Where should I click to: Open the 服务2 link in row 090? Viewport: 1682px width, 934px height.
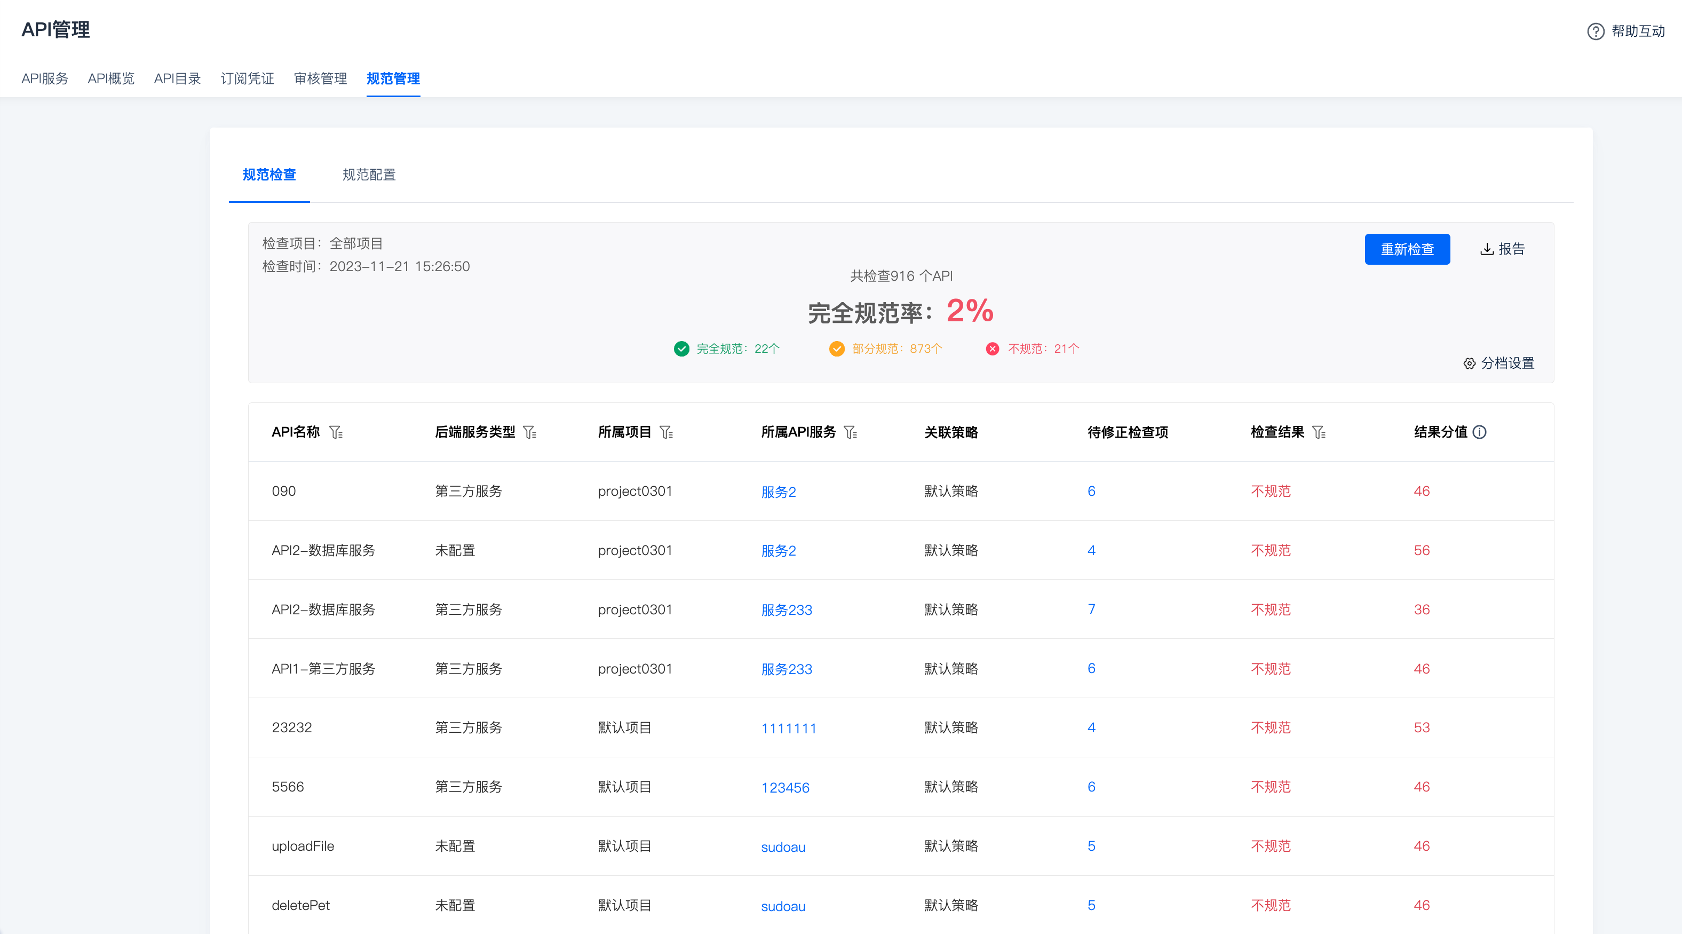coord(779,492)
